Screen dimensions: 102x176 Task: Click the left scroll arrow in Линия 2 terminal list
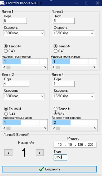[x=54, y=67]
